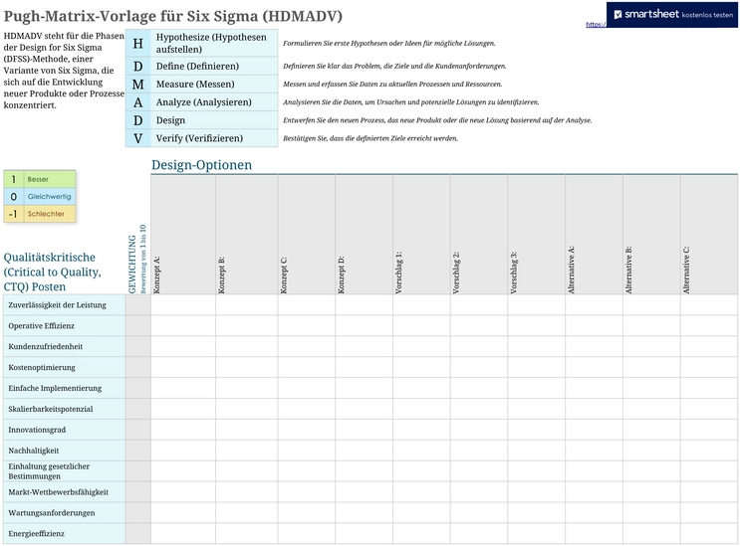Select the 'Operative Effizienz' row label
740x546 pixels.
64,326
